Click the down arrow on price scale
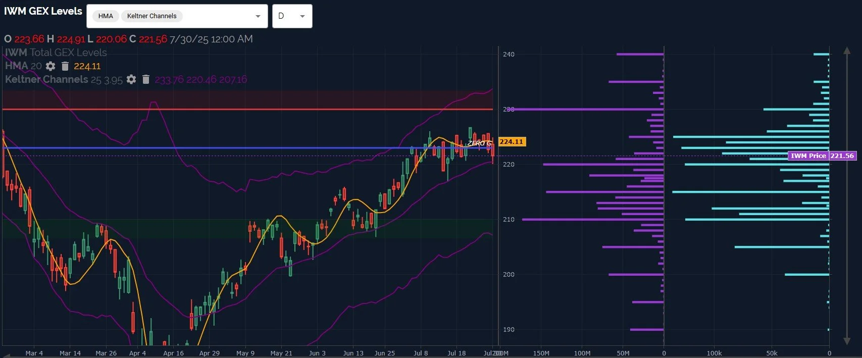 click(847, 341)
